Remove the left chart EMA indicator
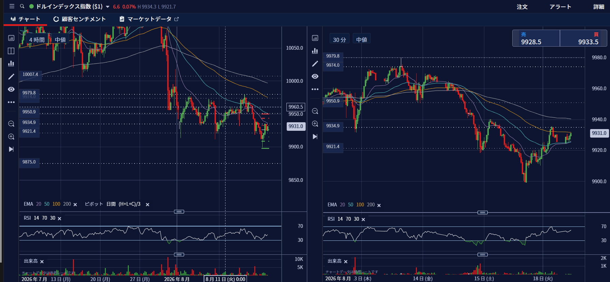The height and width of the screenshot is (282, 610). click(75, 204)
